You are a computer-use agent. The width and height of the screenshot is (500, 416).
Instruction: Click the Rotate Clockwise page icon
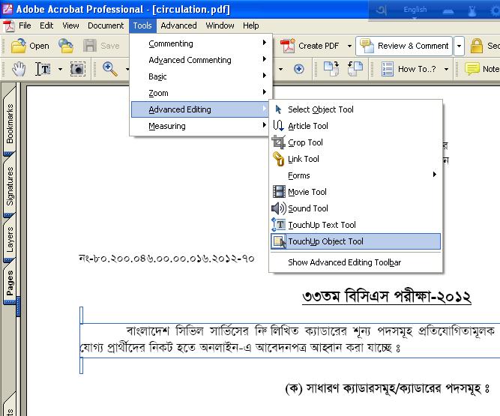pos(331,69)
